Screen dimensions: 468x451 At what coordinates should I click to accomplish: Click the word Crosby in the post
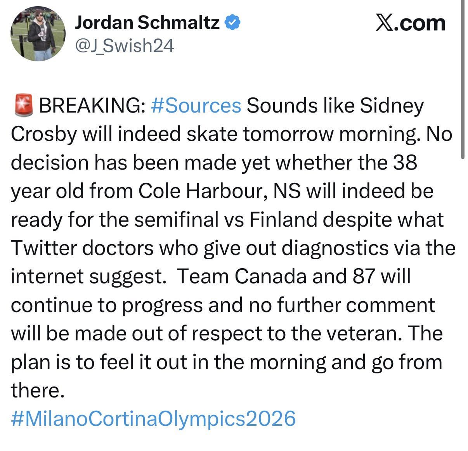pos(43,134)
